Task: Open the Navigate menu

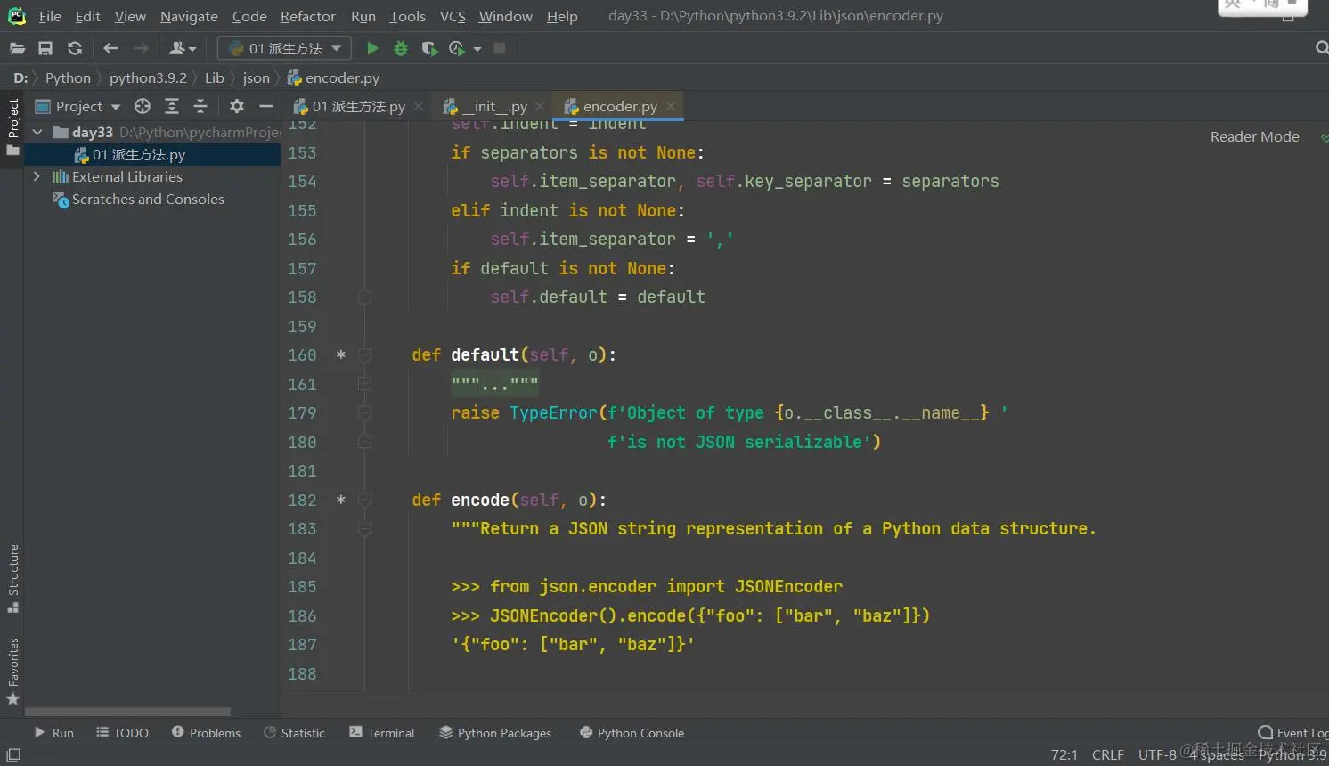Action: (x=189, y=16)
